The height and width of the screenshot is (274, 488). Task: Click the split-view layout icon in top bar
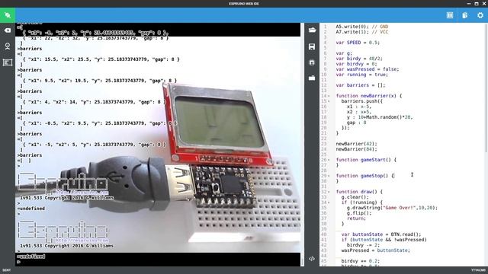(450, 15)
